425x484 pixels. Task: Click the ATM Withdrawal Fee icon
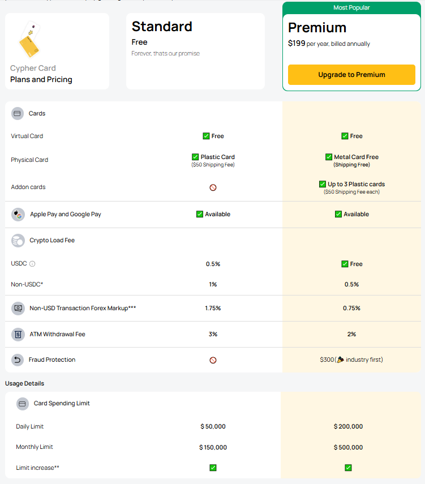(x=18, y=335)
